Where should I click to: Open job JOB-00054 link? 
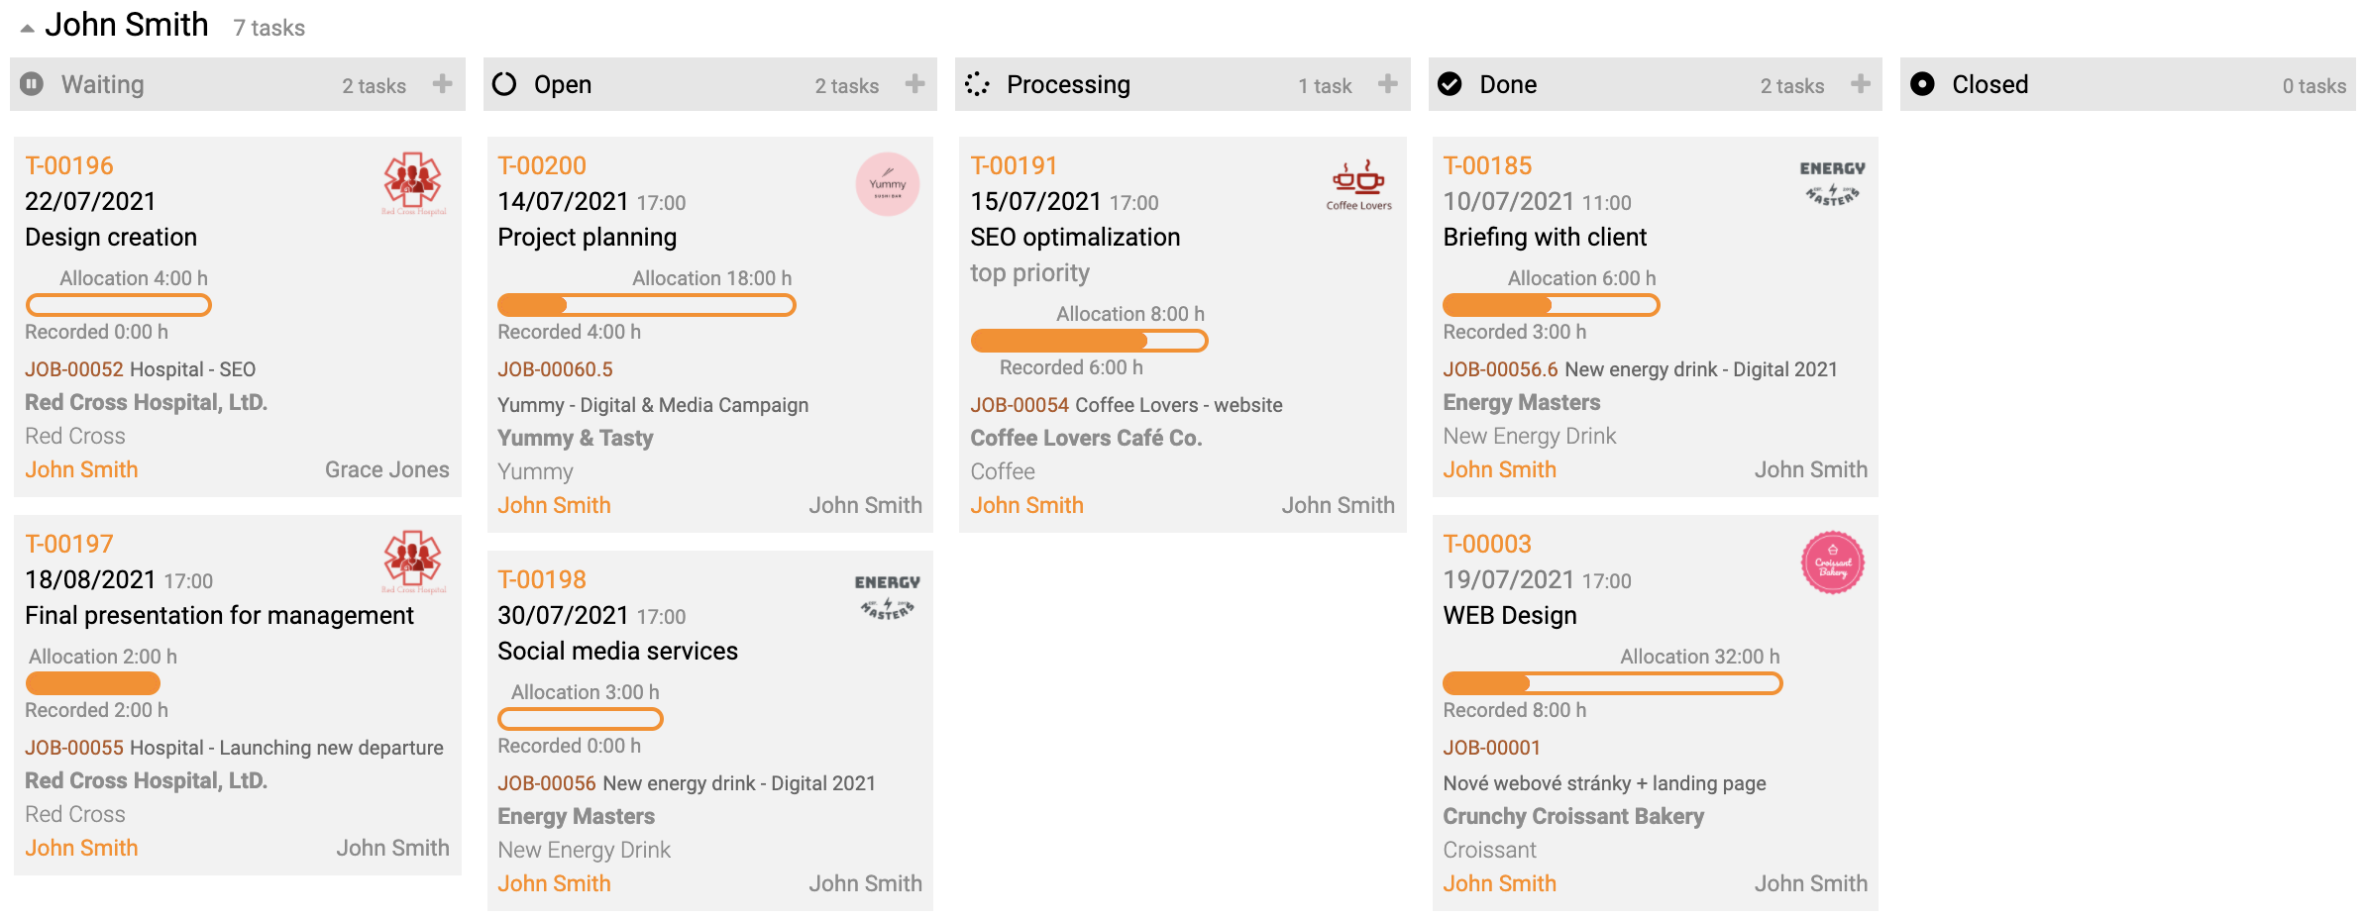click(1020, 405)
